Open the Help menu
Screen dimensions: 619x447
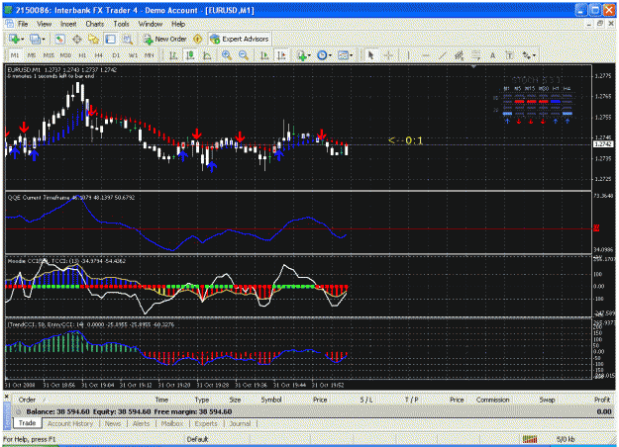(178, 24)
